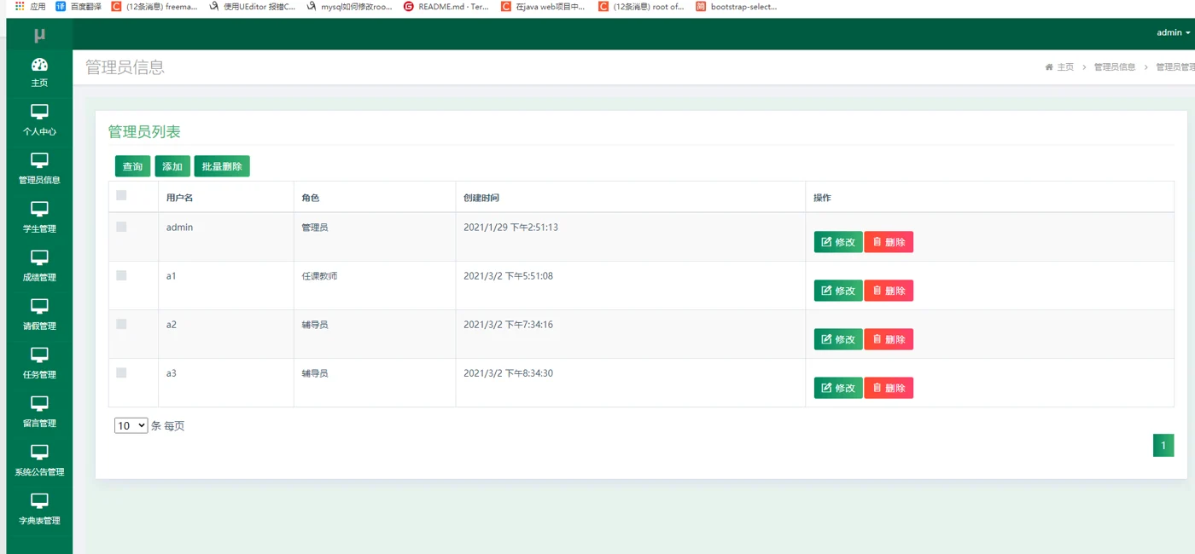Viewport: 1195px width, 554px height.
Task: Select 字典表管理 in the sidebar
Action: pos(39,510)
